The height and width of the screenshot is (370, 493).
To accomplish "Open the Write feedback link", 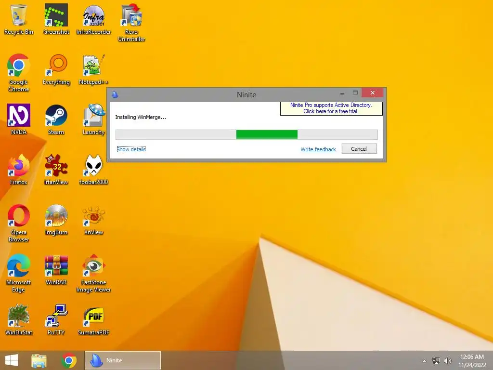I will (318, 149).
